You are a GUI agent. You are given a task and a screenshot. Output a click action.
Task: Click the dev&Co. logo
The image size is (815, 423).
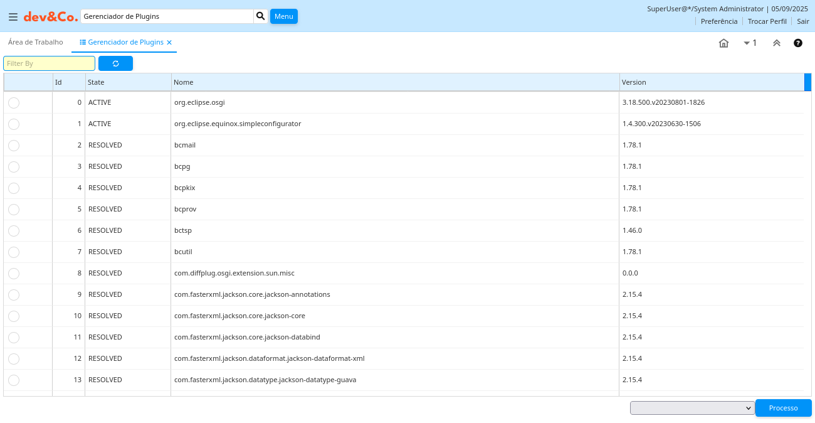point(51,17)
